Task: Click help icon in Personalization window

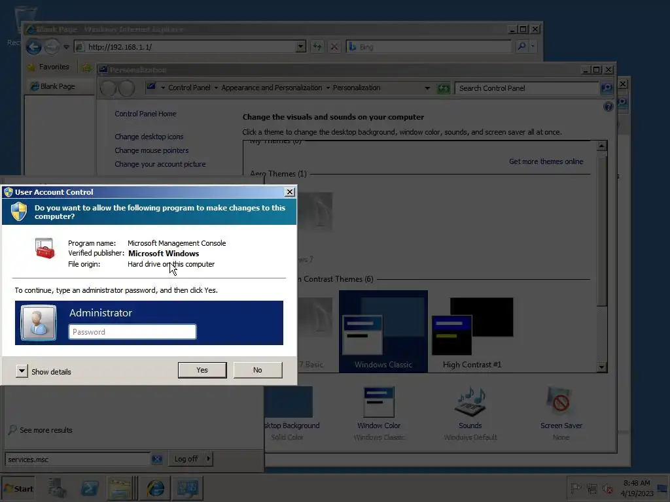Action: (608, 107)
